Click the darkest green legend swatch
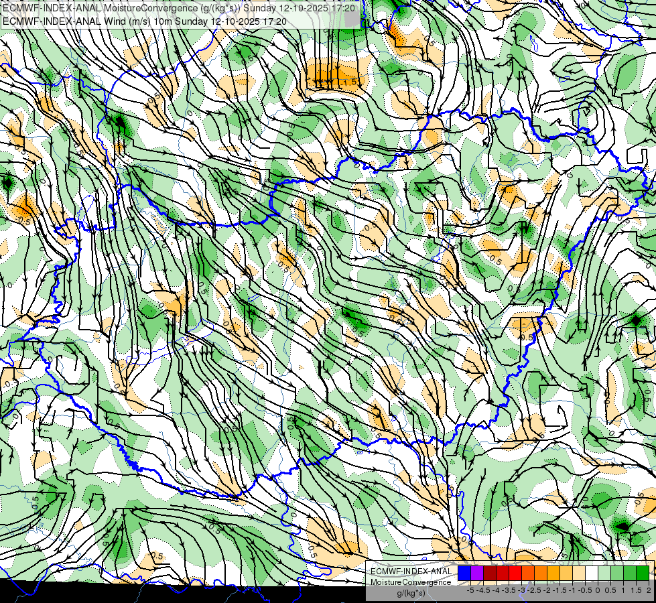Screen dimensions: 656x603 tap(643, 573)
